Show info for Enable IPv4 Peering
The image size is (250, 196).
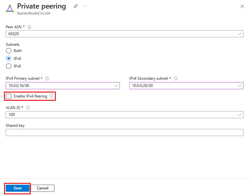[51, 96]
